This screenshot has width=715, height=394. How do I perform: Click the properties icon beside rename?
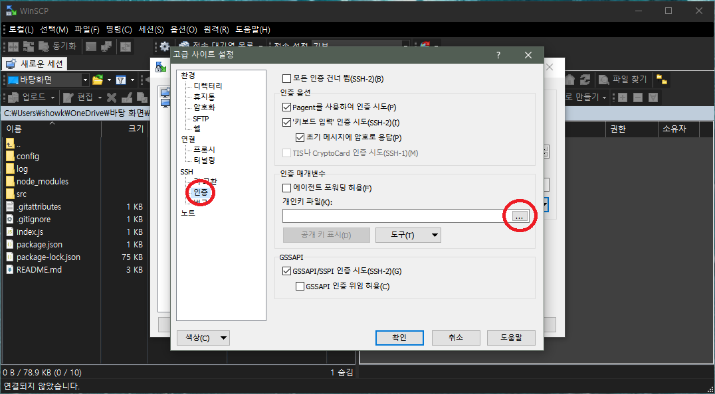[x=142, y=98]
